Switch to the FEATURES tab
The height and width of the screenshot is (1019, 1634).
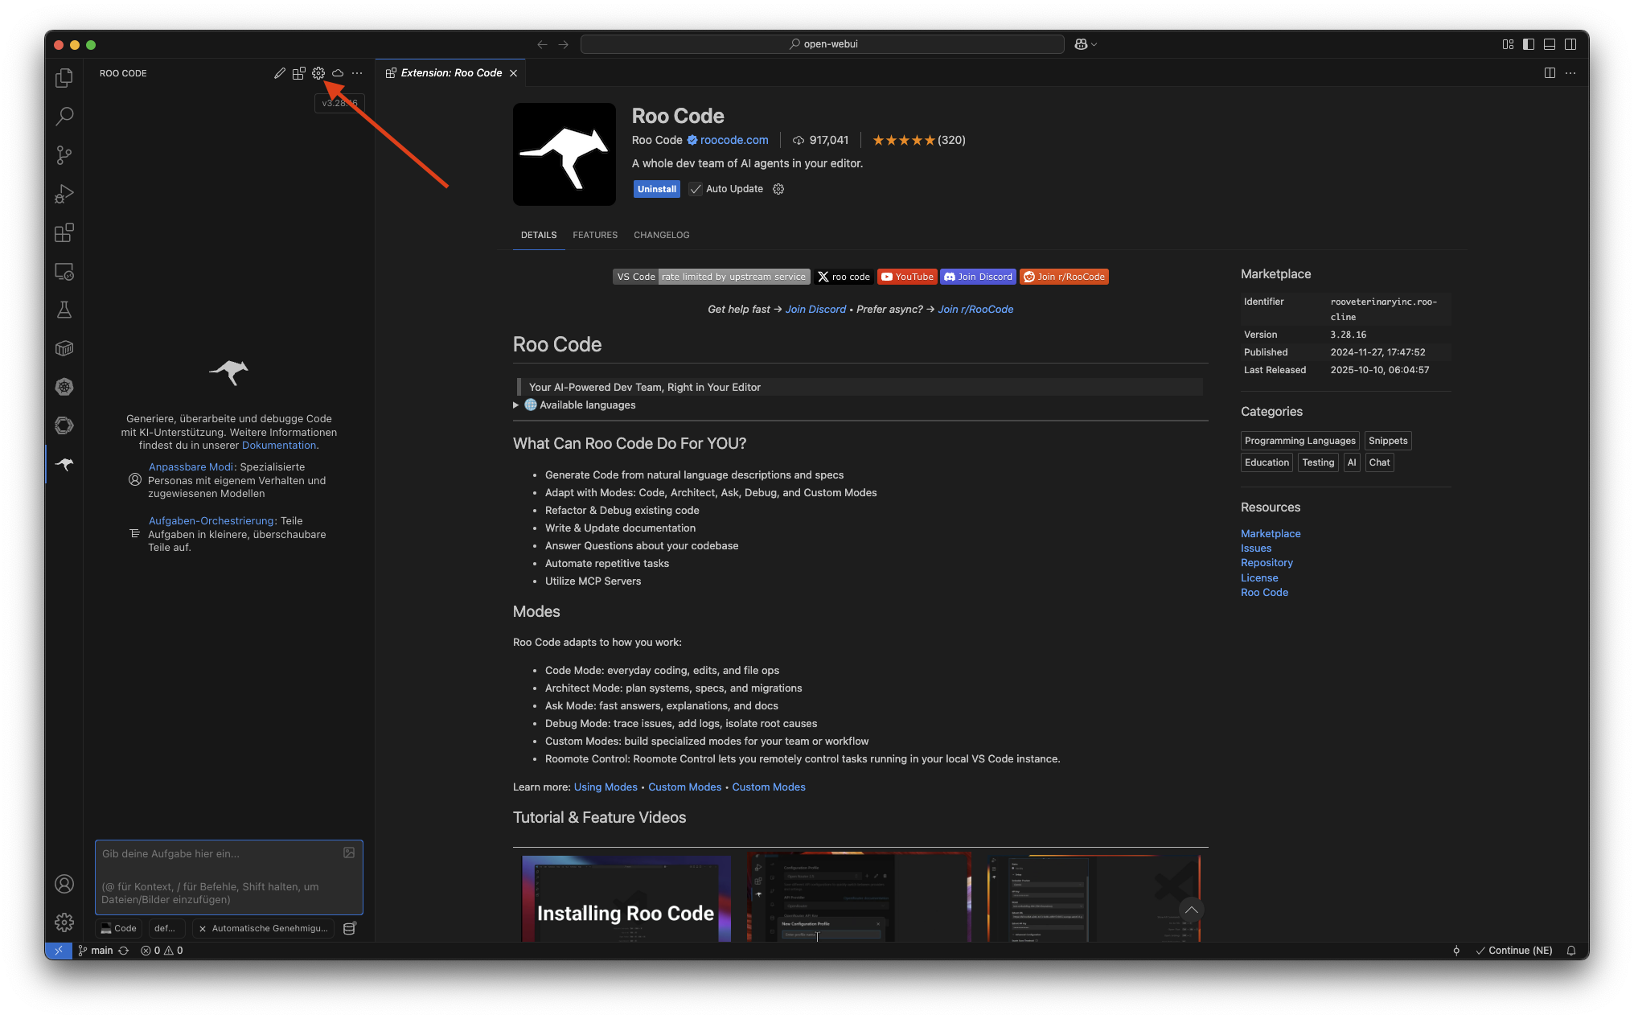(595, 235)
